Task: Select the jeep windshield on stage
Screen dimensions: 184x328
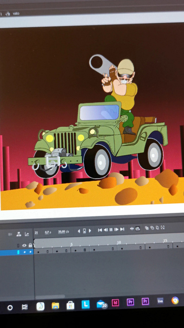Action: pos(99,112)
